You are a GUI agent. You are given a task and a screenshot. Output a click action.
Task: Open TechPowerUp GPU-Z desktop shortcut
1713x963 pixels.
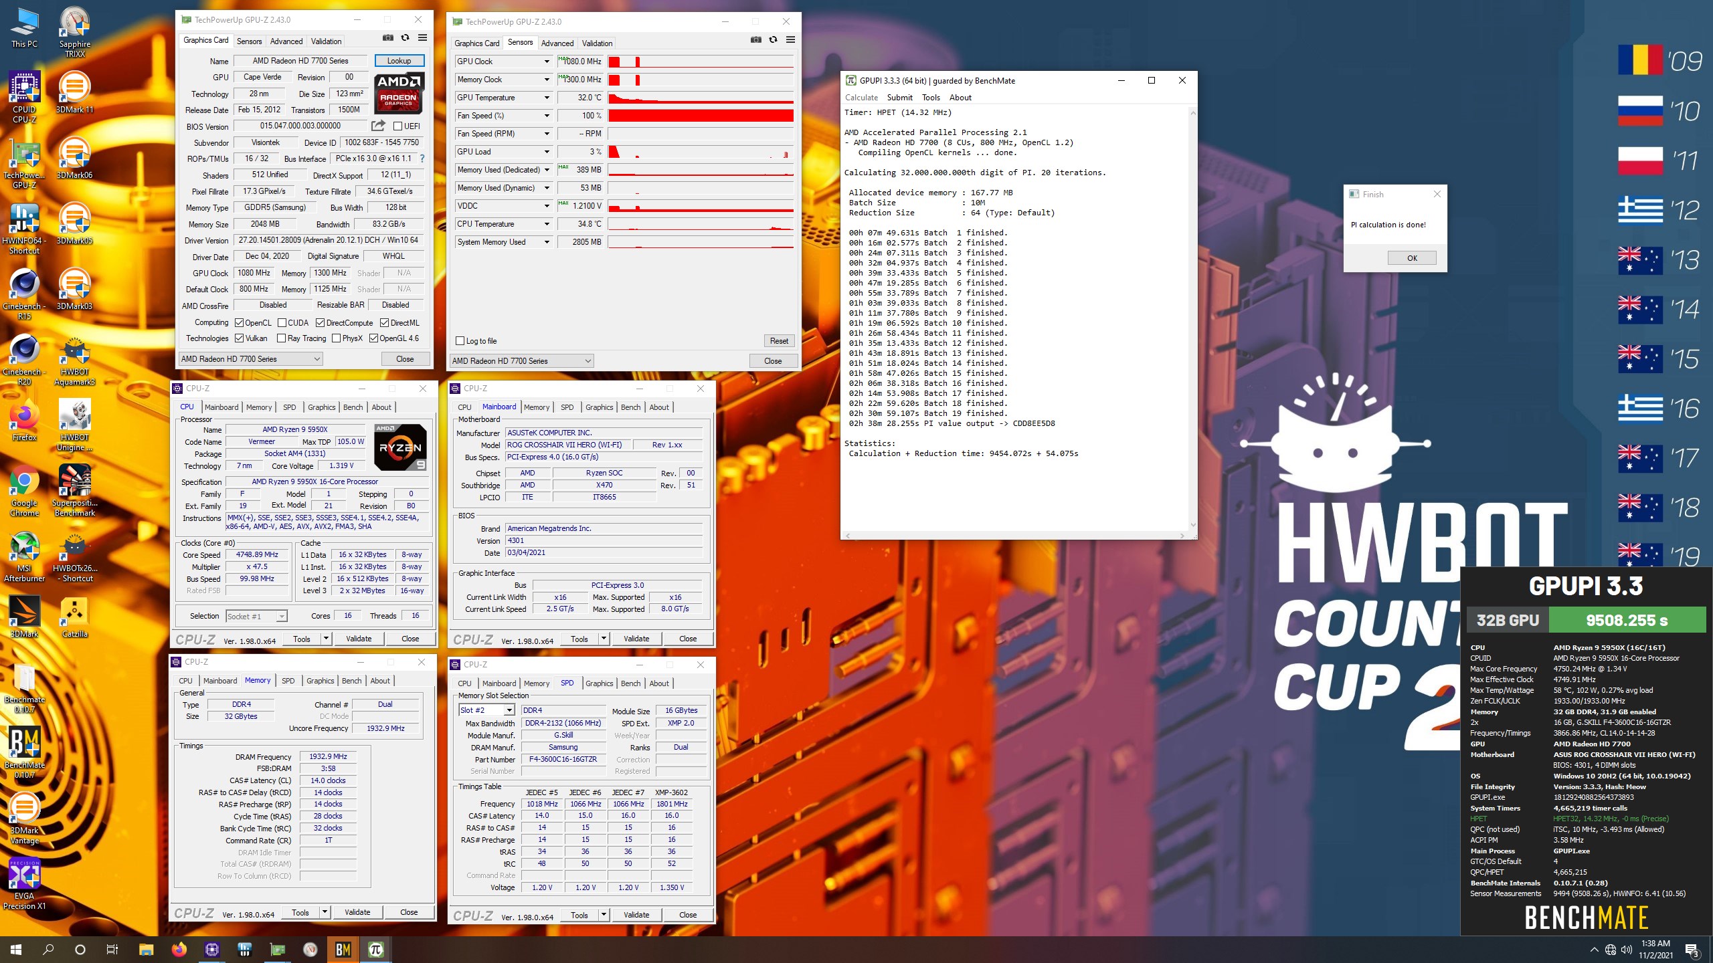[25, 163]
